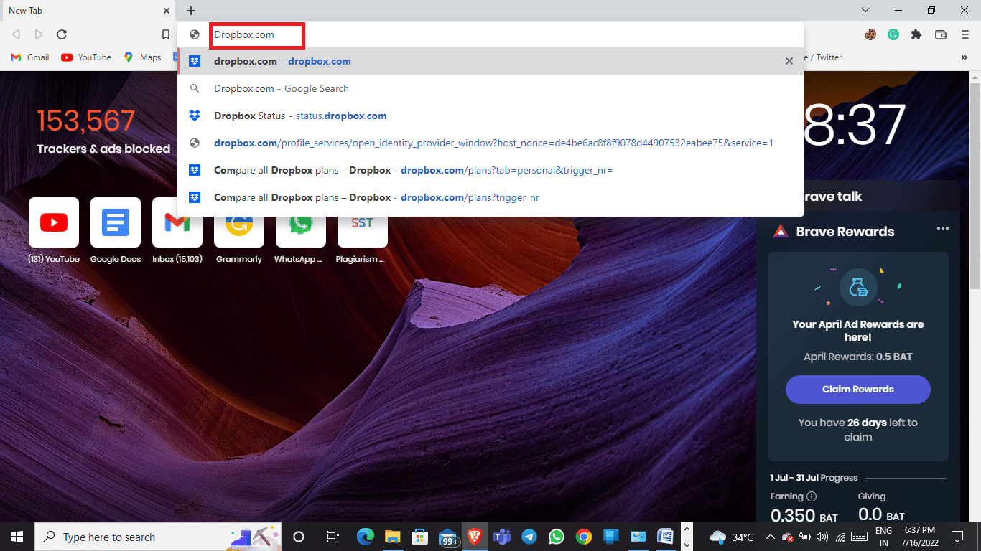The image size is (981, 551).
Task: Open Microsoft Store from taskbar
Action: 419,537
